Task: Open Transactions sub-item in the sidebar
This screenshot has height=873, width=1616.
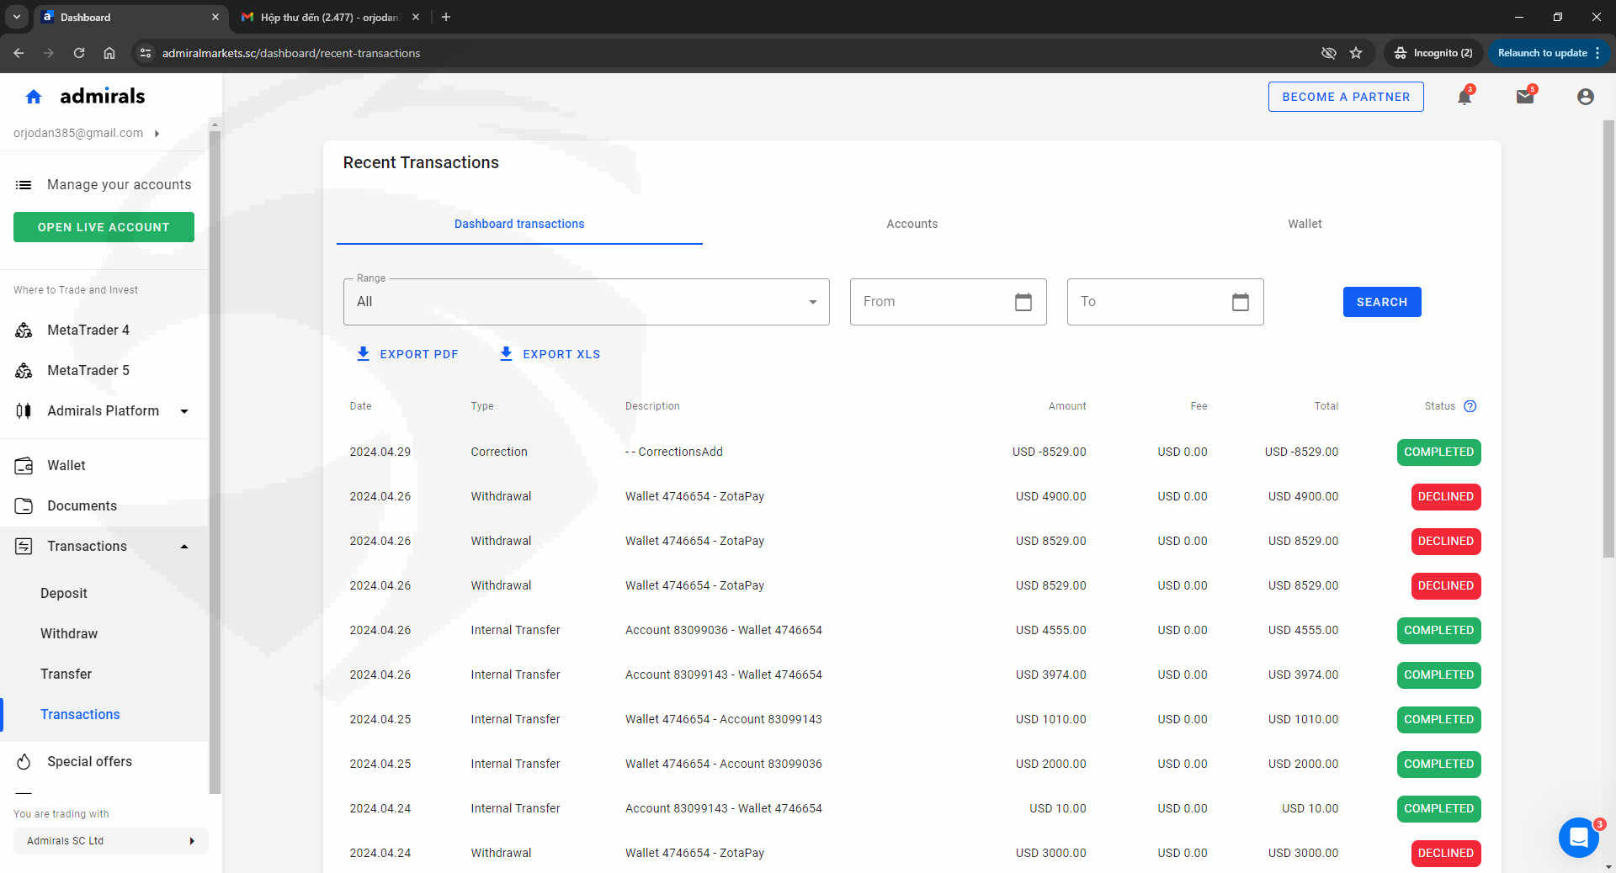Action: click(x=80, y=715)
